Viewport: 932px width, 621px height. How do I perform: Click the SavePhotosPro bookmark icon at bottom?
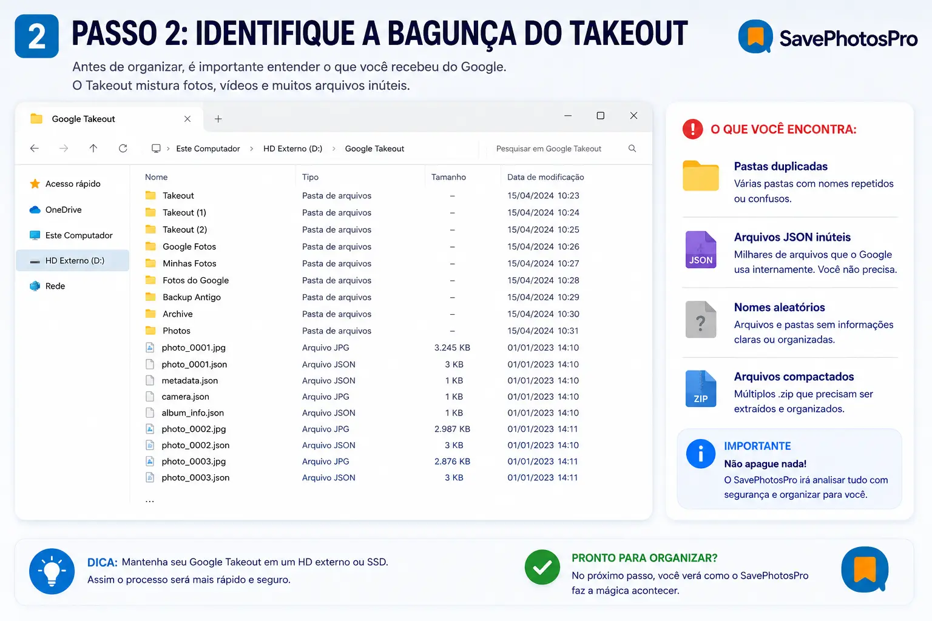pos(865,570)
